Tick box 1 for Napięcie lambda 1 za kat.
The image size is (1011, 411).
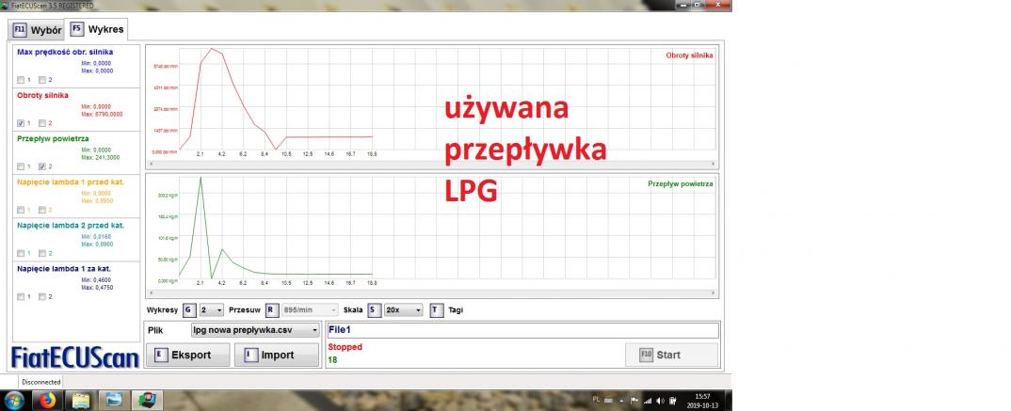pos(21,297)
